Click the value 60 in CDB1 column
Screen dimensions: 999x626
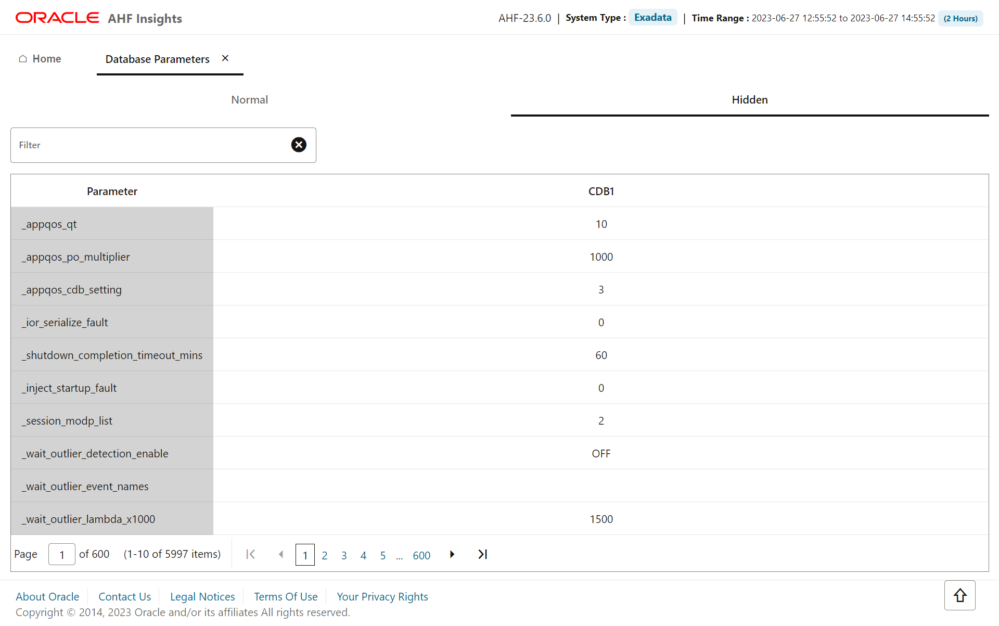[601, 355]
